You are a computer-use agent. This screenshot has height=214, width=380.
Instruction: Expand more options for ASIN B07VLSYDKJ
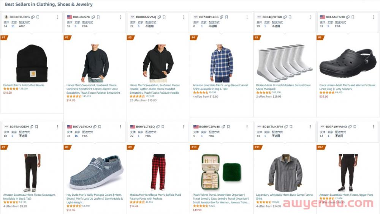(120, 126)
